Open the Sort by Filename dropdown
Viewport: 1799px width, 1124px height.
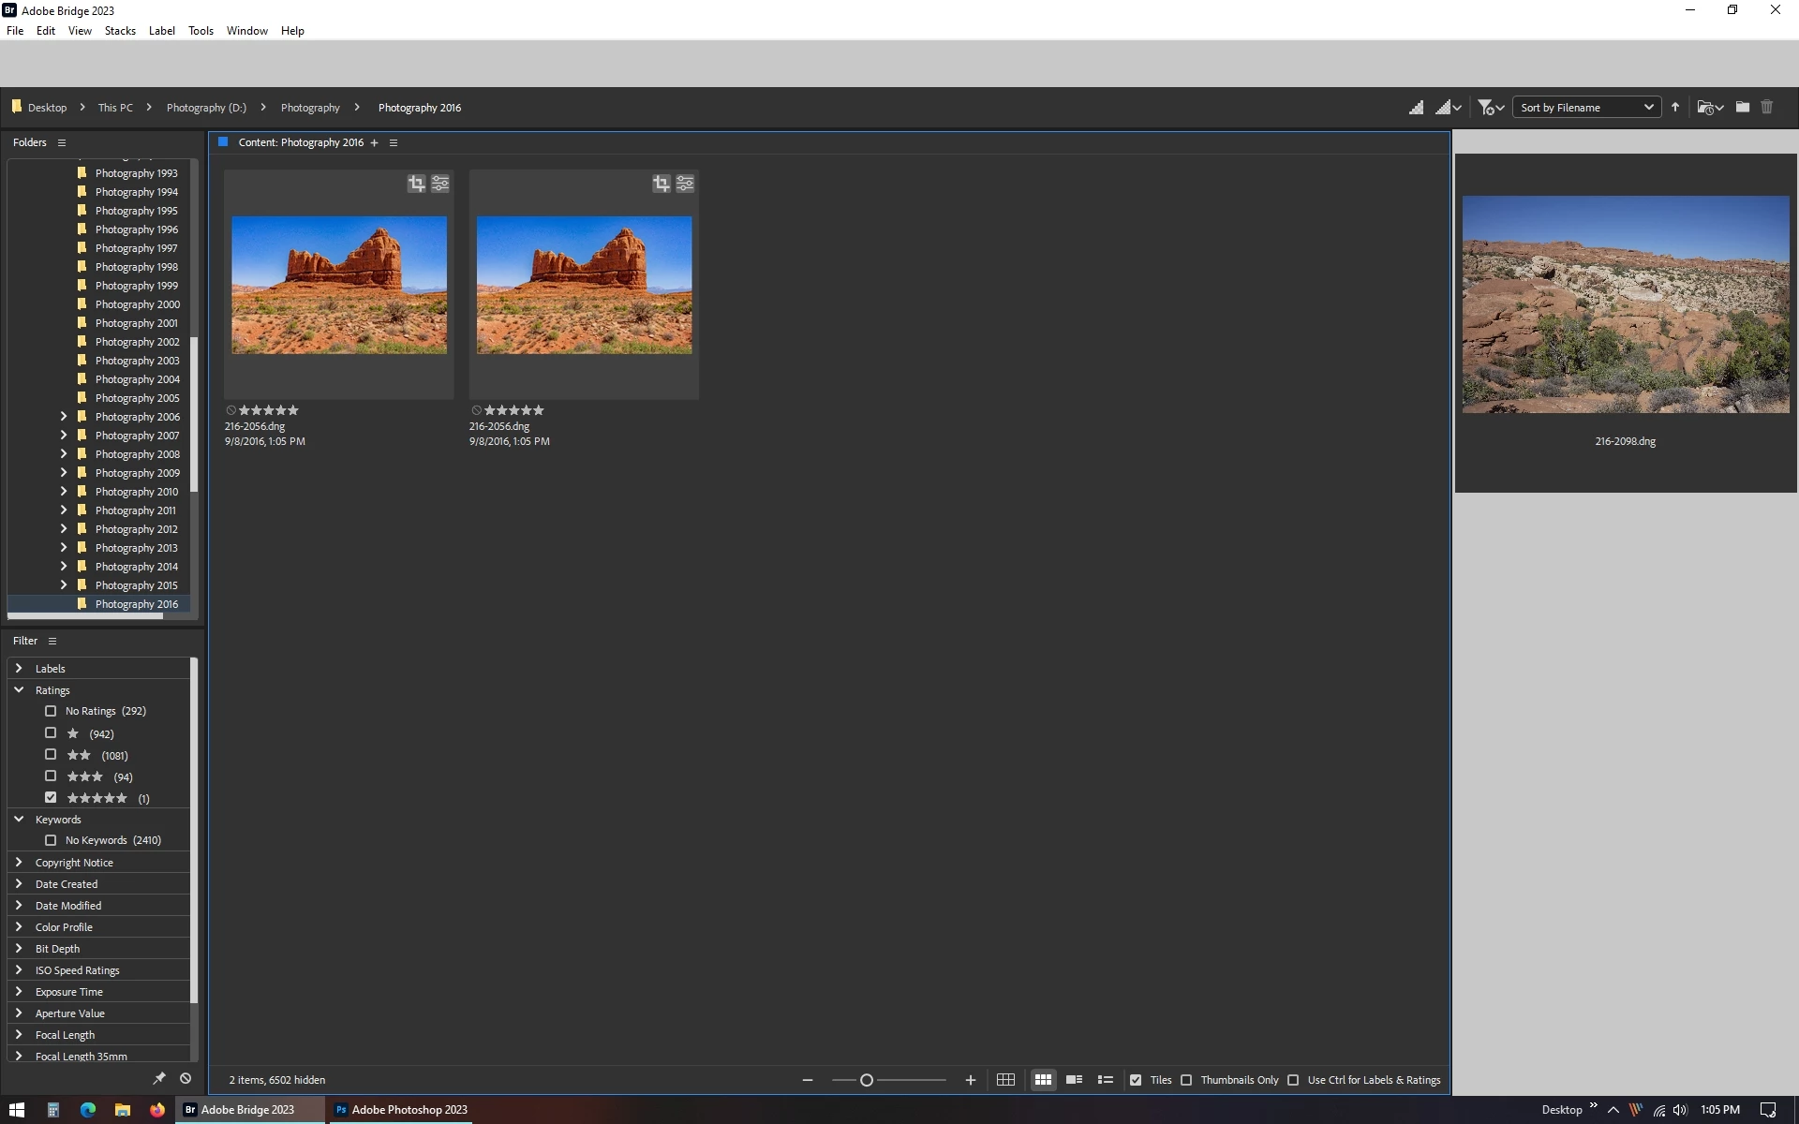1586,108
